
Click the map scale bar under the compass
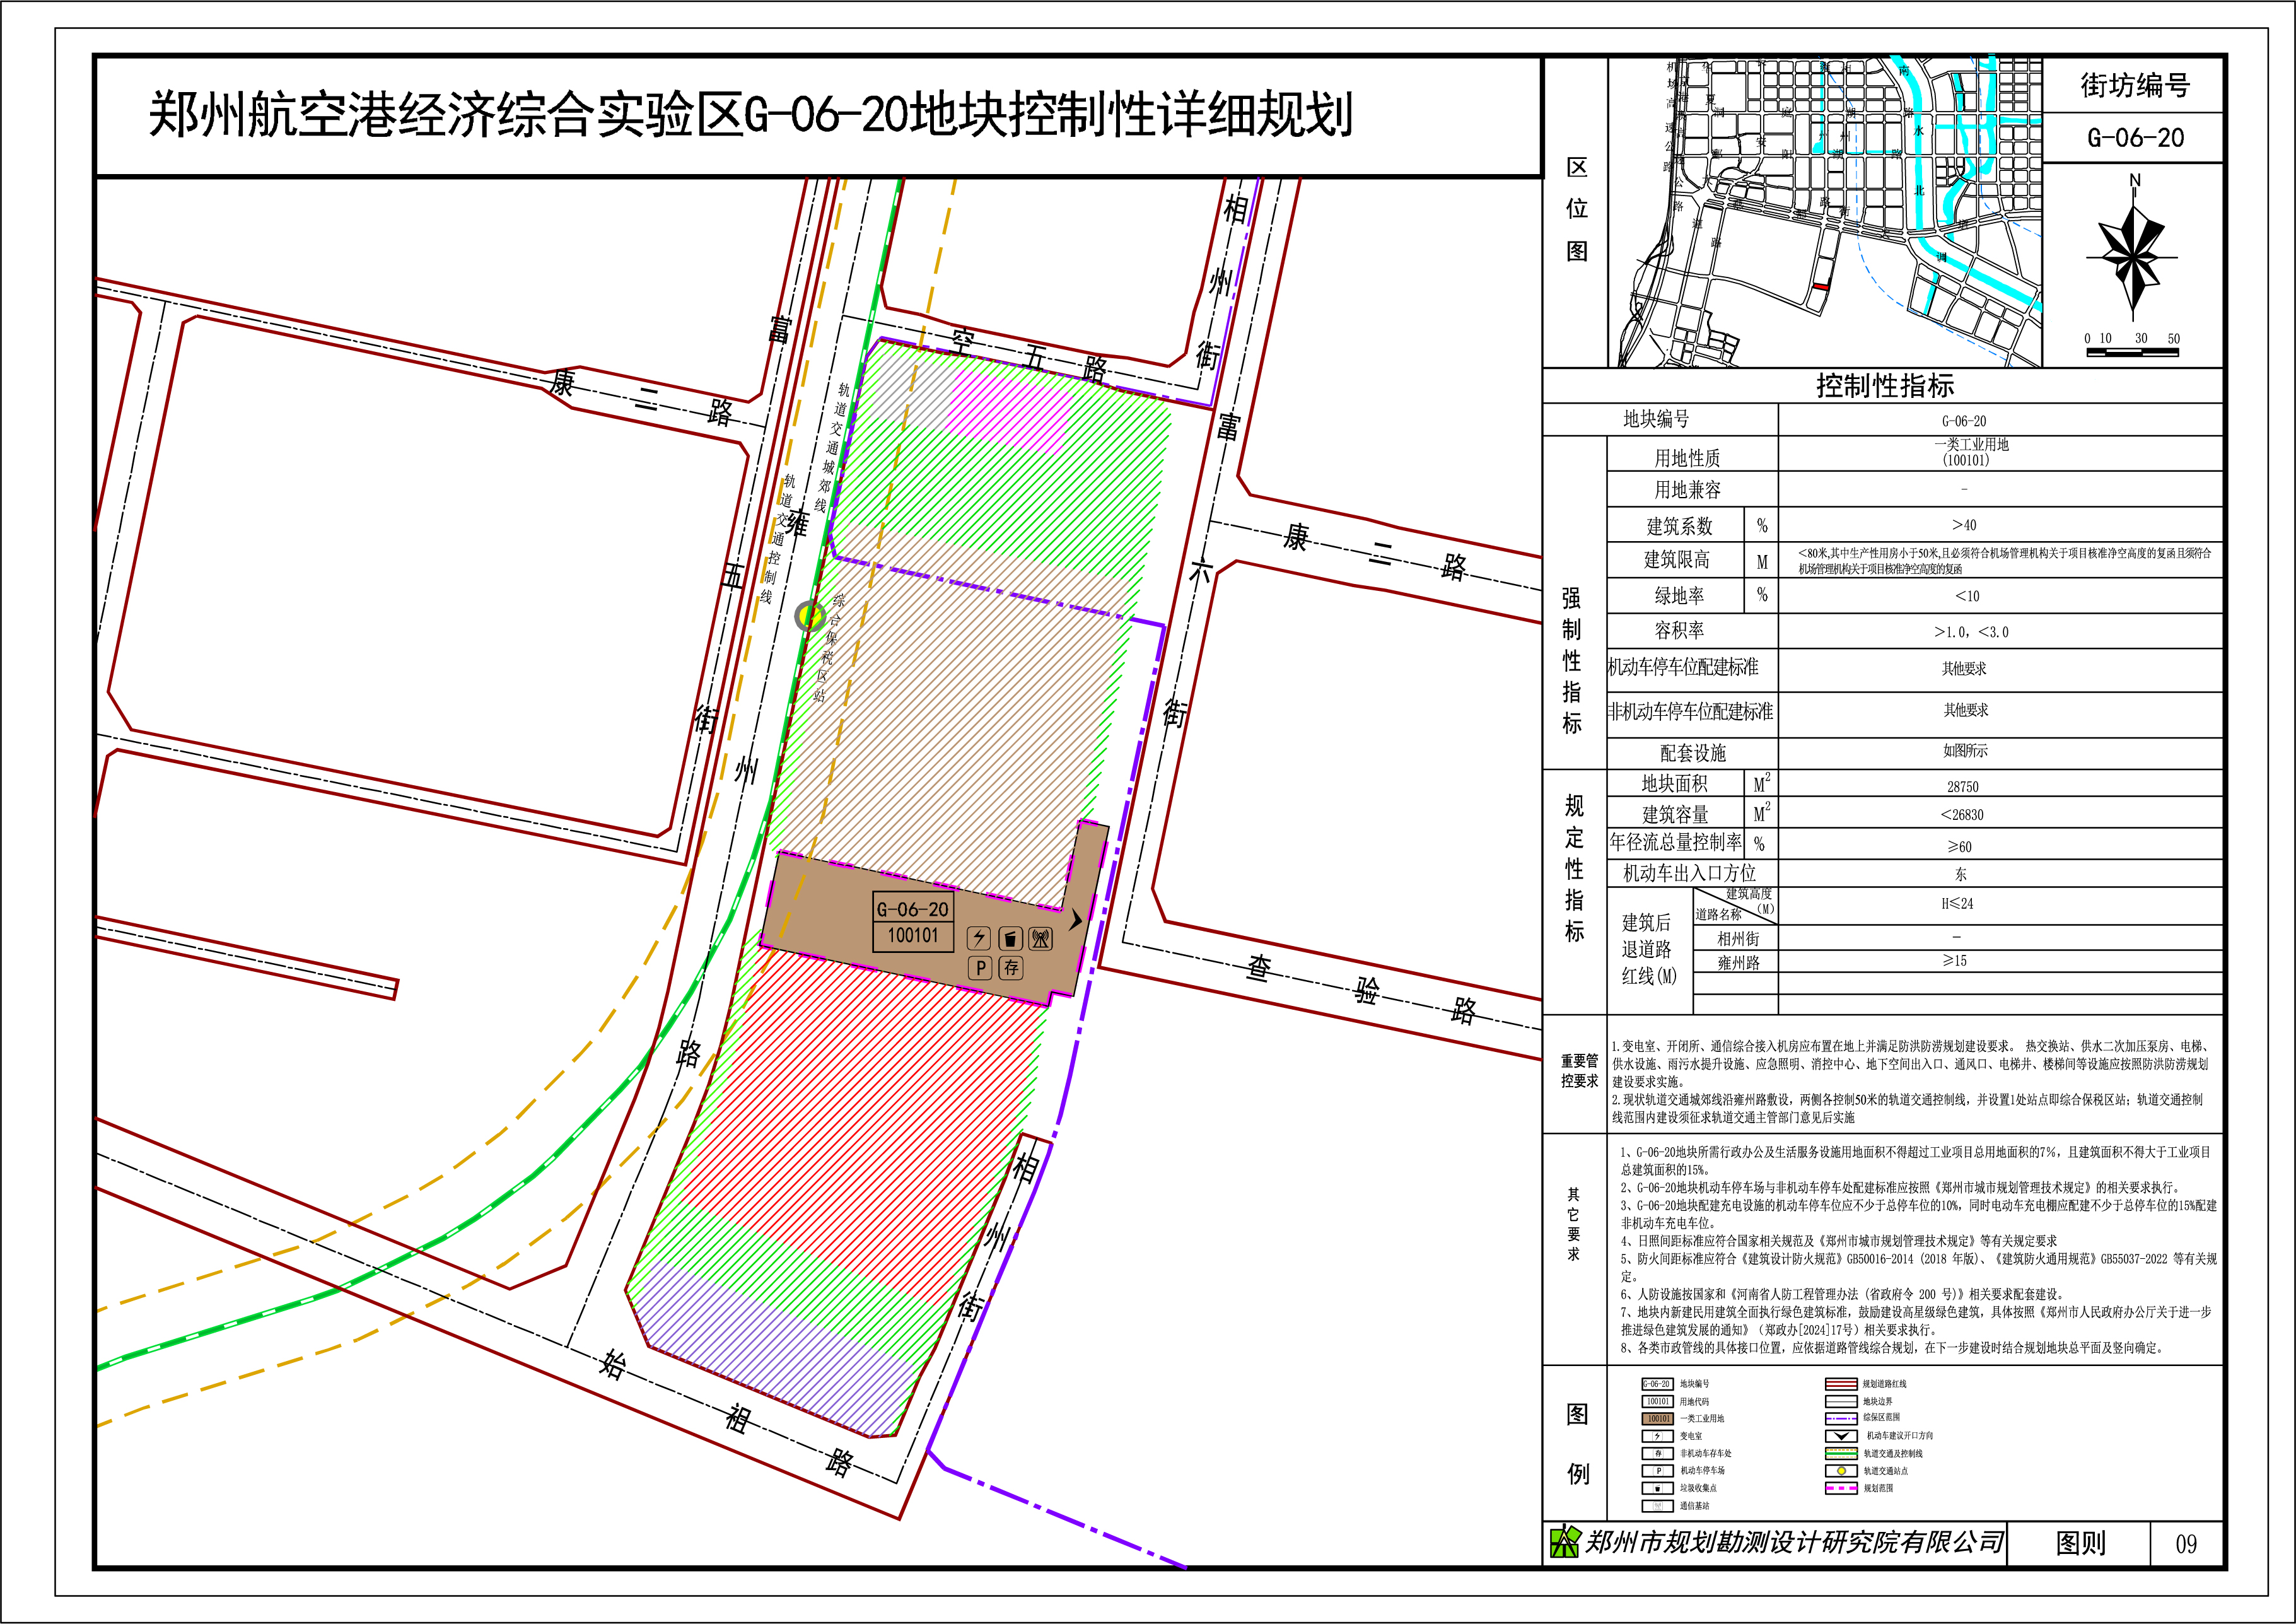(2132, 353)
